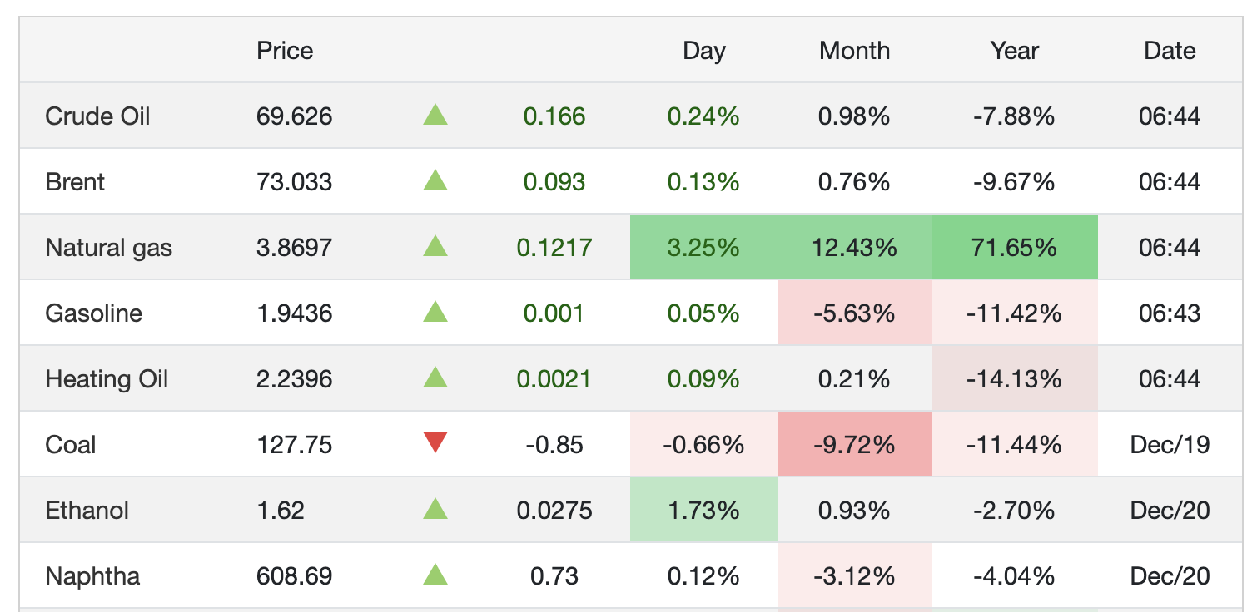Sort table by the Price column header

pyautogui.click(x=285, y=50)
